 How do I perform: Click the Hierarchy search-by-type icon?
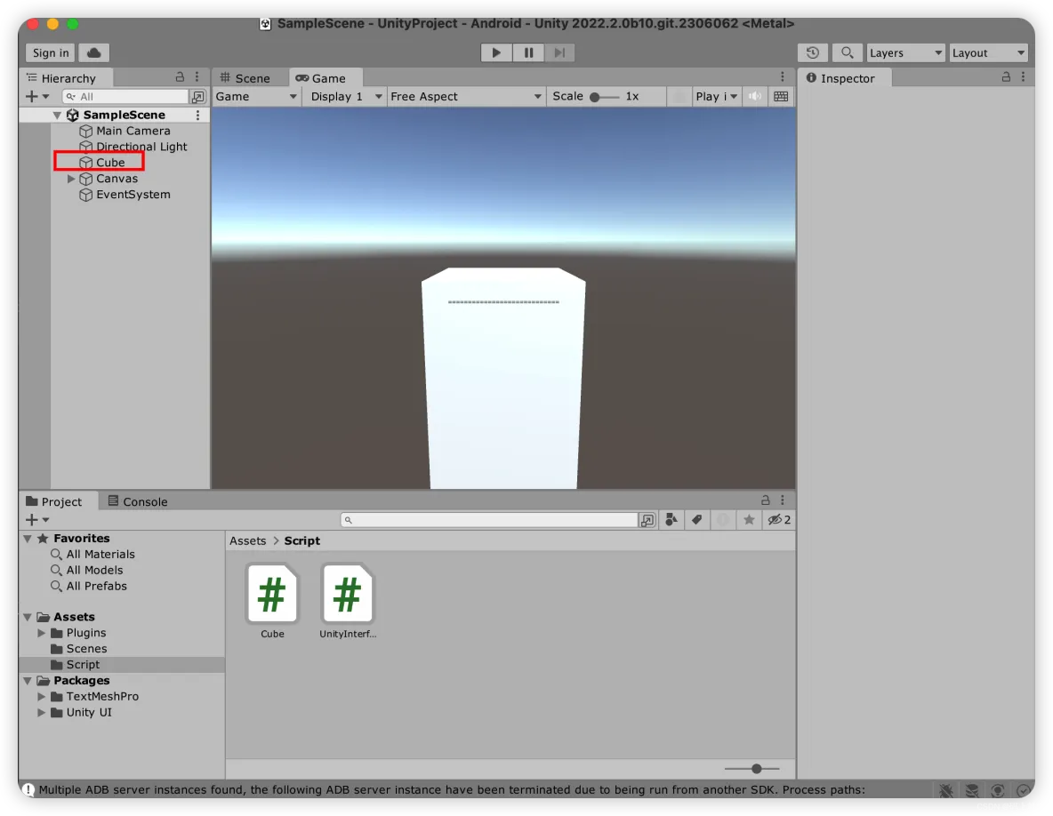[198, 97]
